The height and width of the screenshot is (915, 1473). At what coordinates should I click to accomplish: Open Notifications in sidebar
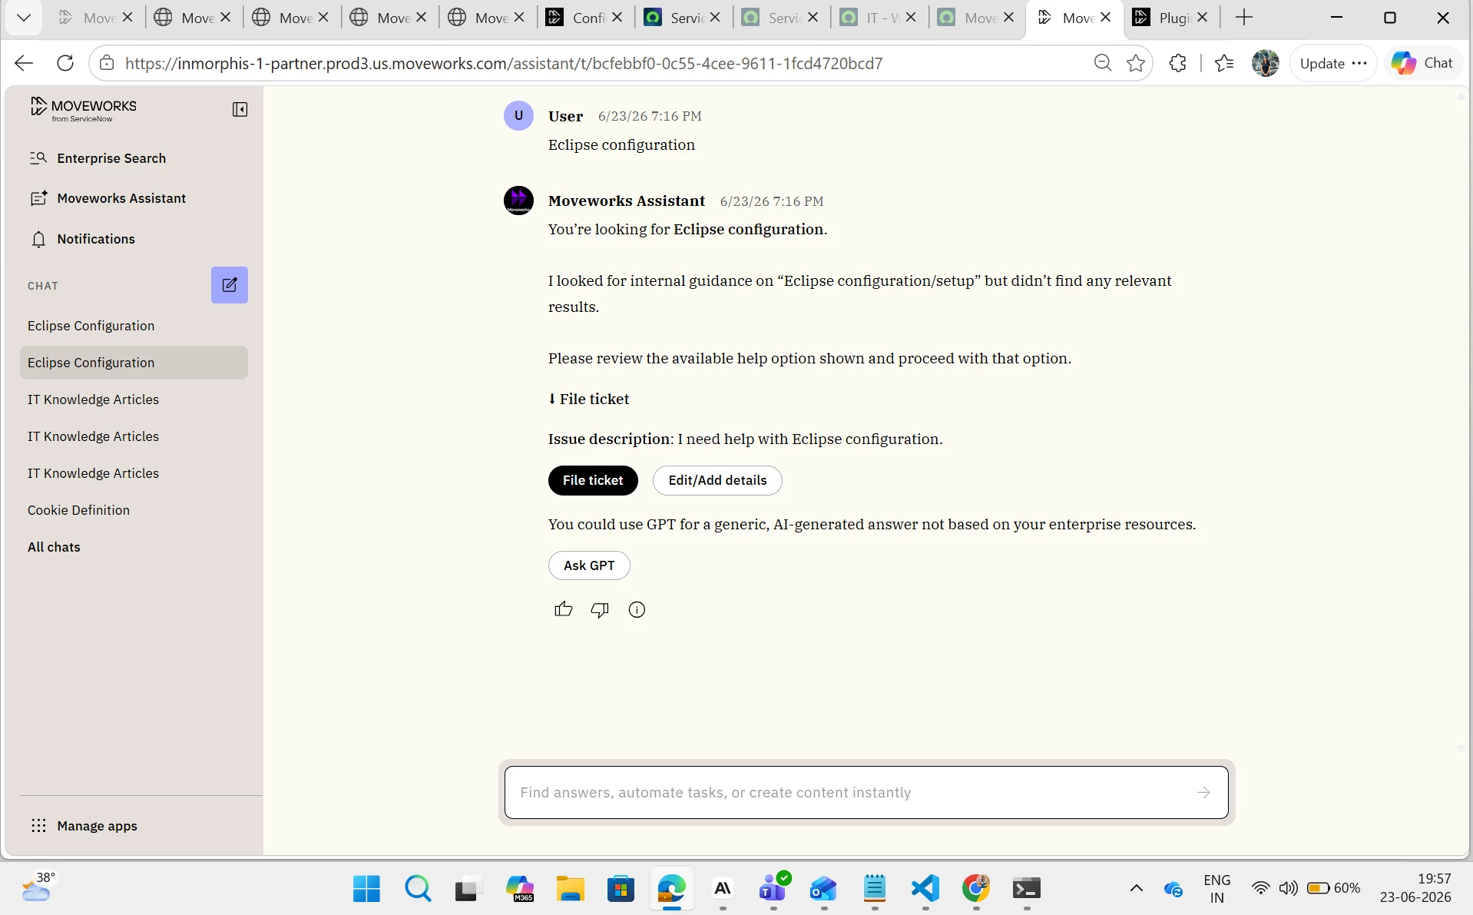click(x=82, y=239)
